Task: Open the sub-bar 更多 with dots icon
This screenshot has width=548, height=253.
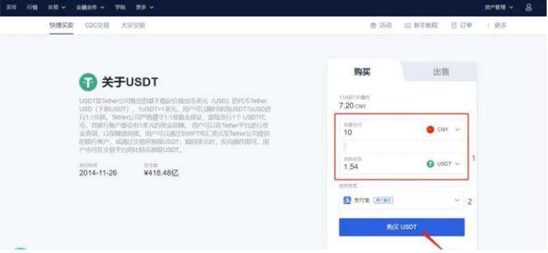Action: (497, 25)
